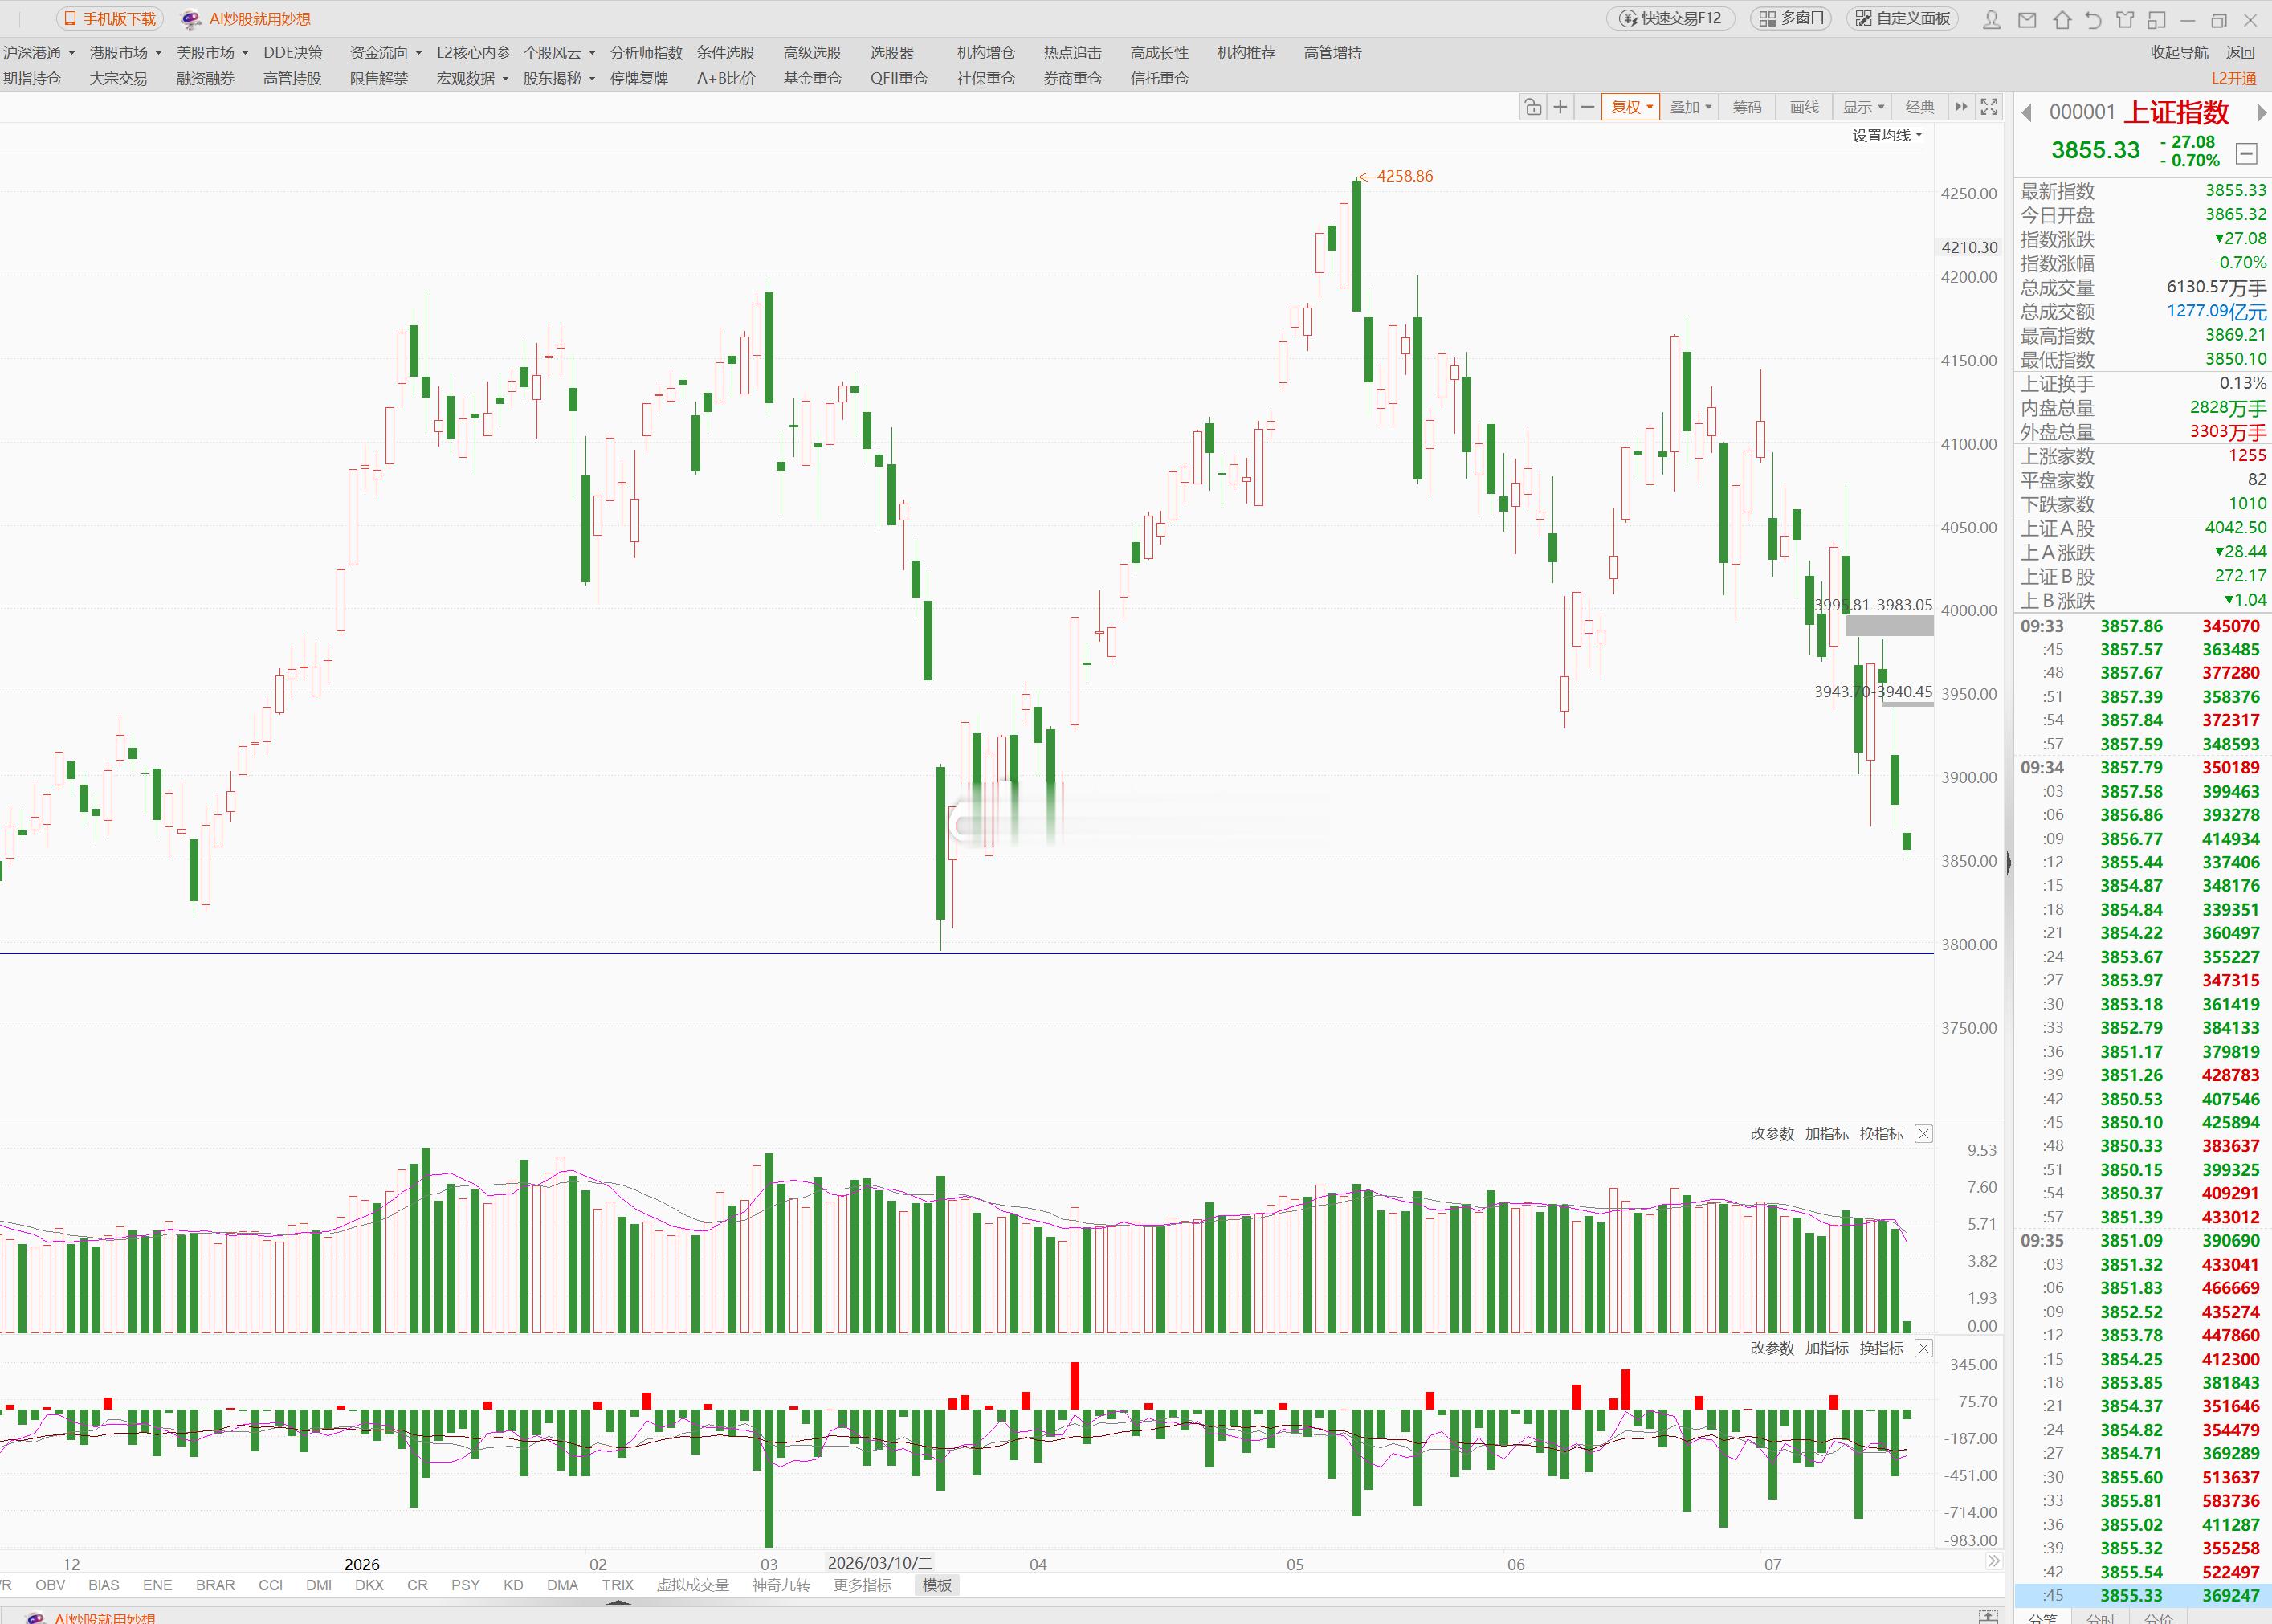The image size is (2272, 1624).
Task: Toggle 画线 drawing tools
Action: 1804,107
